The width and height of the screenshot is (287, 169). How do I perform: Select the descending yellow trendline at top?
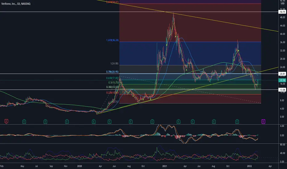pyautogui.click(x=188, y=16)
